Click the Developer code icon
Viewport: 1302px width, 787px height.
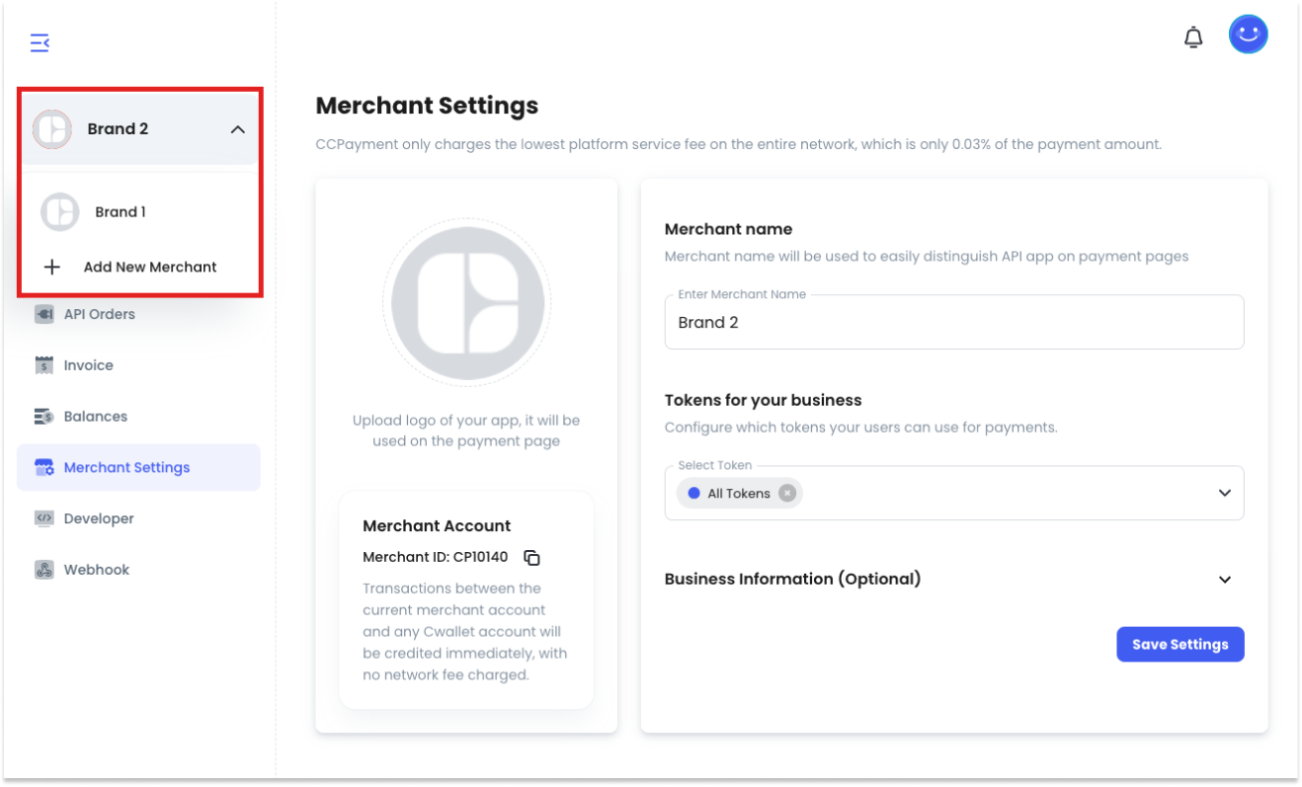pyautogui.click(x=44, y=518)
